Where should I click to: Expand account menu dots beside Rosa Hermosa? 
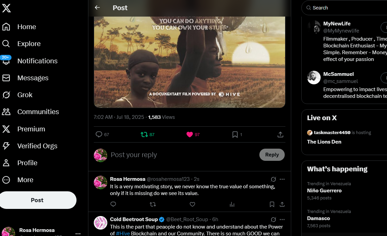[78, 234]
